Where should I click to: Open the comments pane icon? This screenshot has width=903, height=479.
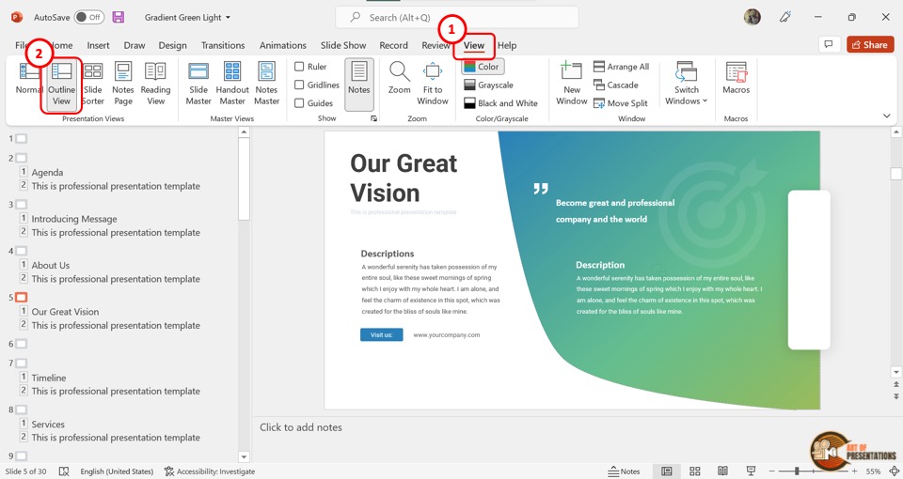click(828, 44)
